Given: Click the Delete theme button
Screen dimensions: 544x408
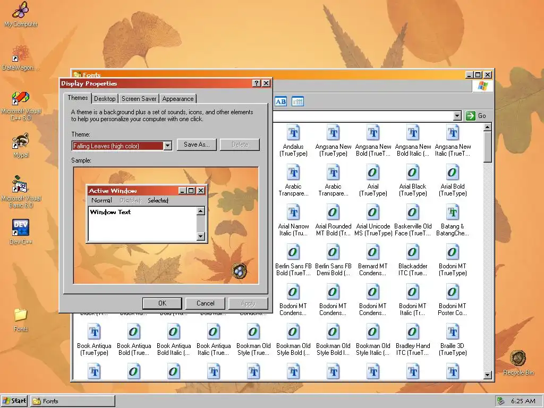Looking at the screenshot, I should 240,144.
